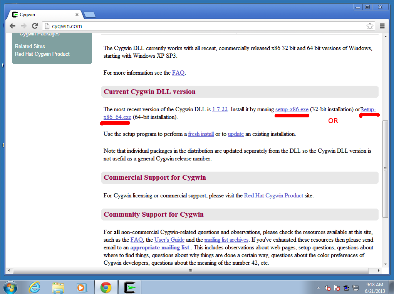The image size is (394, 294).
Task: Follow the 'update' link
Action: coord(236,134)
